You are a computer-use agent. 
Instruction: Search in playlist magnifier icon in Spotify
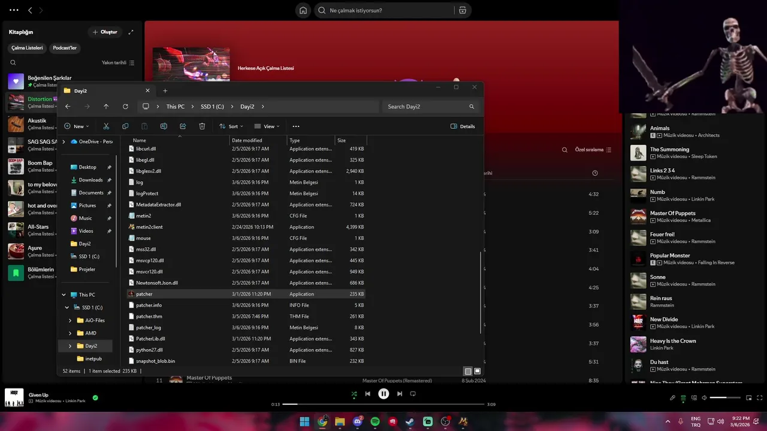(x=564, y=150)
